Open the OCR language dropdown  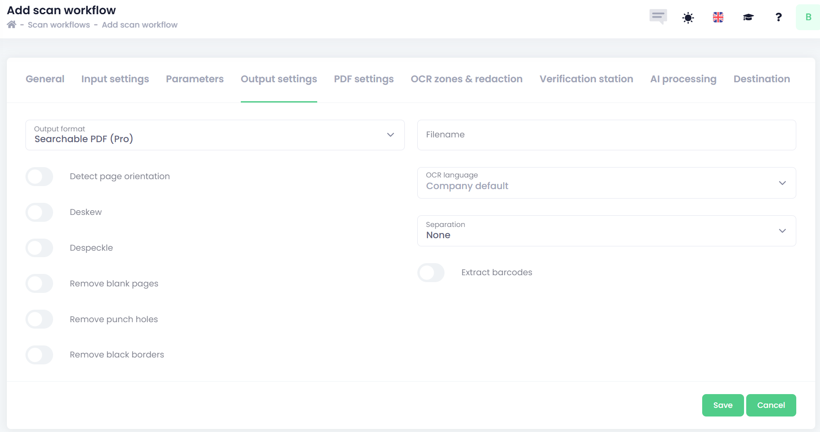(606, 183)
